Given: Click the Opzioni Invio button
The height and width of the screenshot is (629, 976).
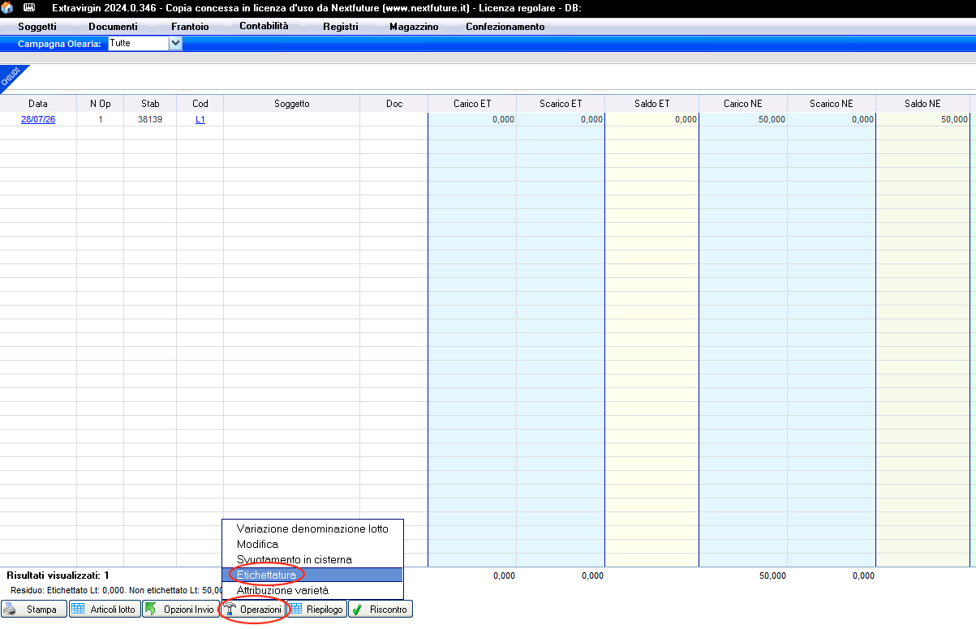Looking at the screenshot, I should (180, 610).
